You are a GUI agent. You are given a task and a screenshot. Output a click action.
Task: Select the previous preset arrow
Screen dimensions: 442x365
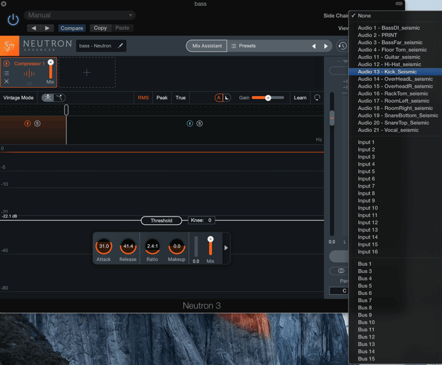pyautogui.click(x=314, y=46)
